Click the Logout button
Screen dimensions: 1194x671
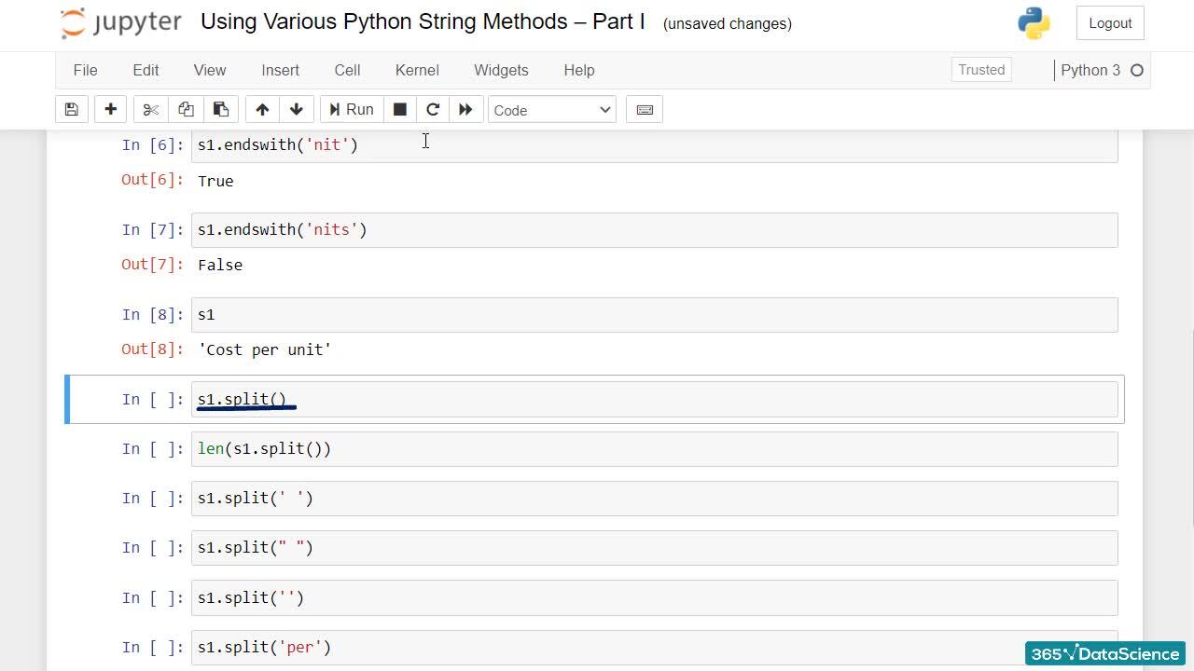(1110, 23)
